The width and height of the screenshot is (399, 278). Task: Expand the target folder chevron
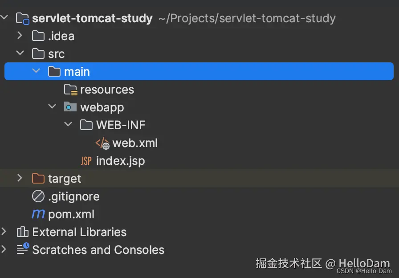[x=20, y=178]
